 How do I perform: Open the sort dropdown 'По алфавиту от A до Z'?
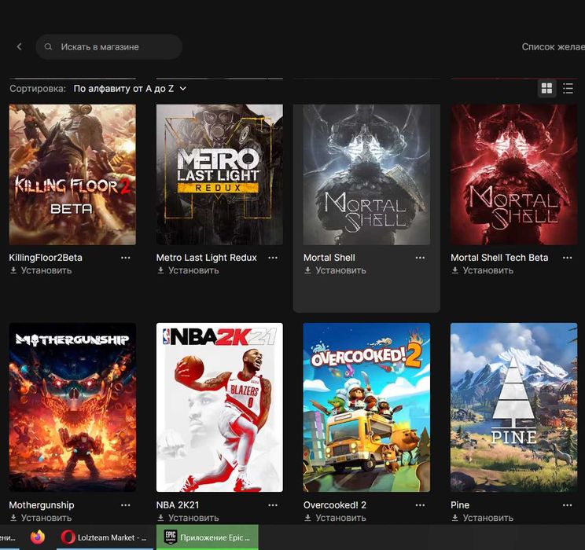(130, 89)
